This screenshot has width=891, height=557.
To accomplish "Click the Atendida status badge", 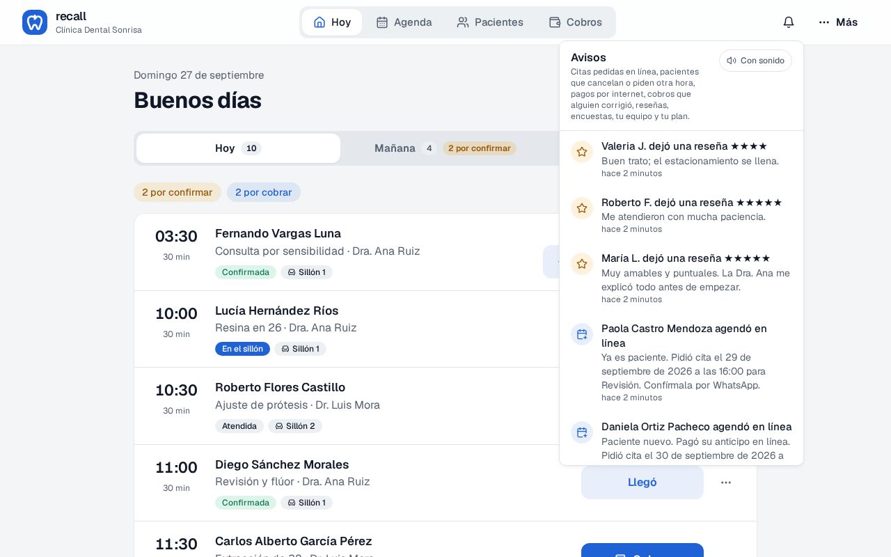I will [x=239, y=426].
